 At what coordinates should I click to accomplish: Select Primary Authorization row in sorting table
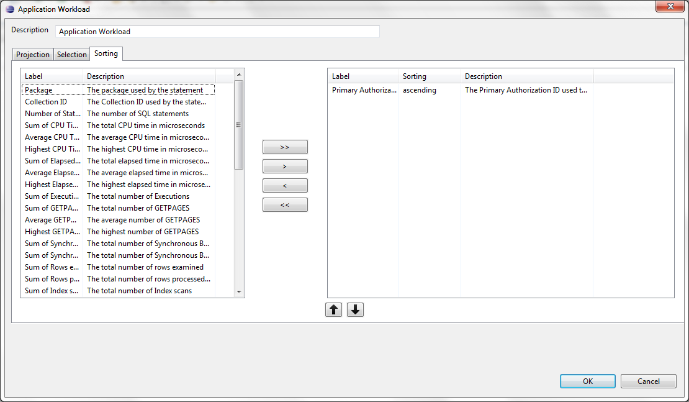(x=364, y=90)
